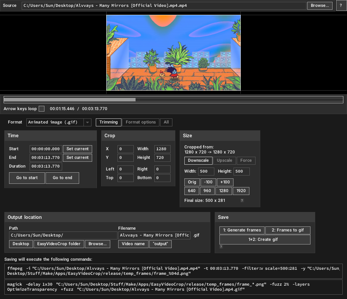Decrease size with -100 button
Viewport: 347px width, 299px height.
coord(208,182)
